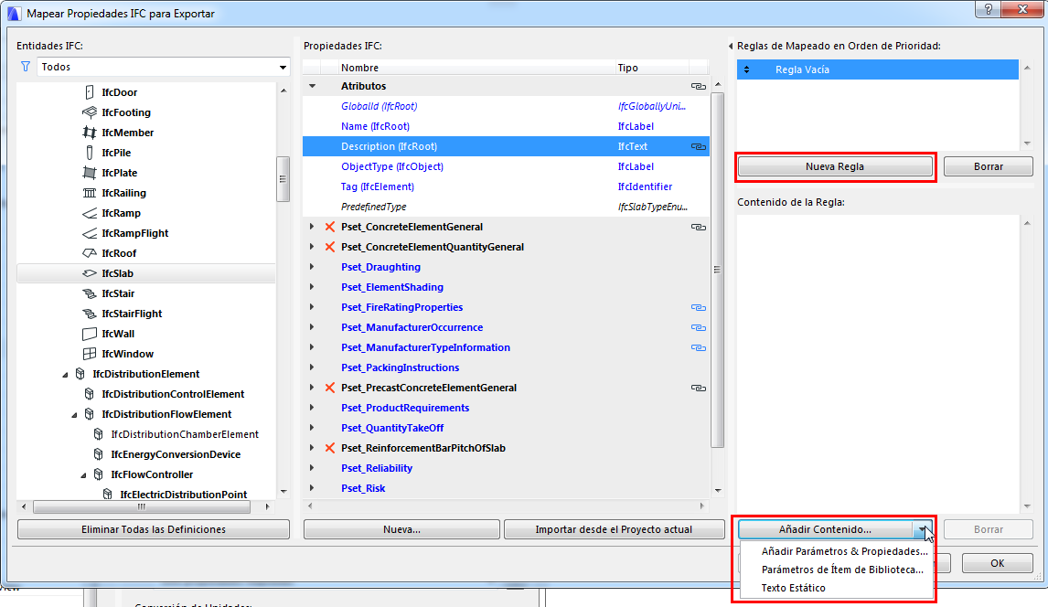1048x607 pixels.
Task: Click the IfcPile entity icon
Action: click(90, 153)
